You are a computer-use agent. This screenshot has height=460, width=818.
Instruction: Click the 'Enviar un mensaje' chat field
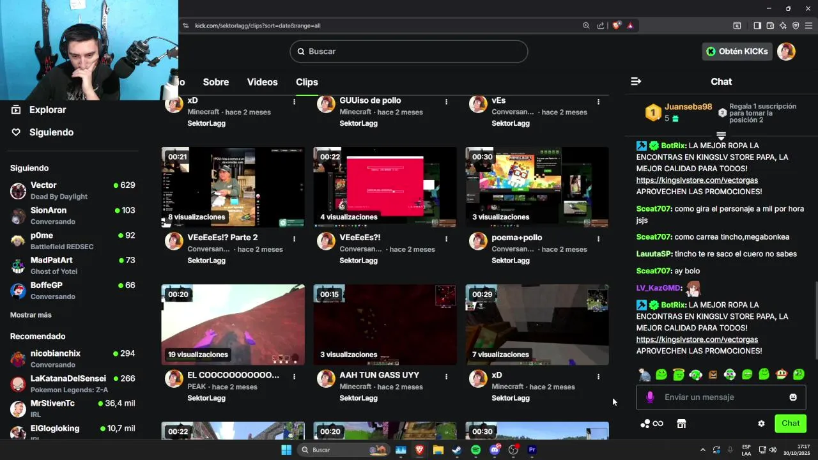pyautogui.click(x=721, y=397)
